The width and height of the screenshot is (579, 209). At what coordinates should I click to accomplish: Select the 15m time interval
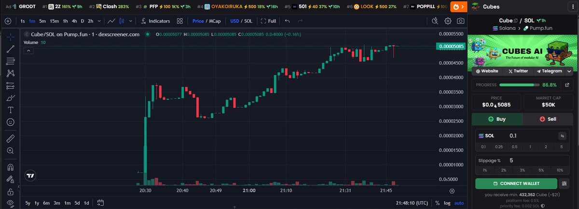coord(55,21)
